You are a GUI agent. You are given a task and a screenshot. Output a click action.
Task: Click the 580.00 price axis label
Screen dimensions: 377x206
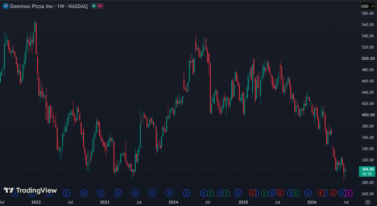[368, 13]
